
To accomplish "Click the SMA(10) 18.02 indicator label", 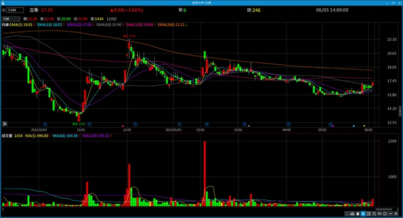I will pyautogui.click(x=51, y=25).
